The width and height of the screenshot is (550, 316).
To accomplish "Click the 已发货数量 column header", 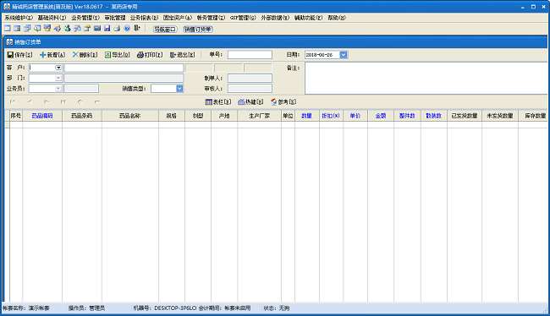I will coord(465,116).
